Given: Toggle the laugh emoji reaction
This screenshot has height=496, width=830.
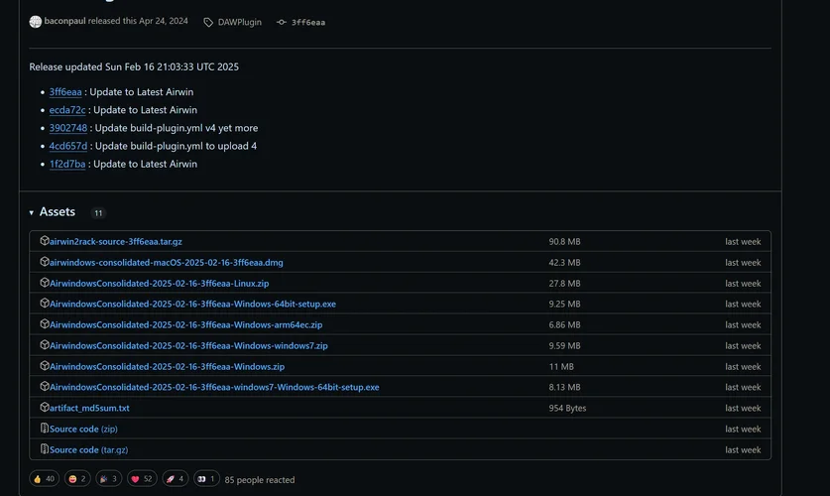Looking at the screenshot, I should [76, 479].
